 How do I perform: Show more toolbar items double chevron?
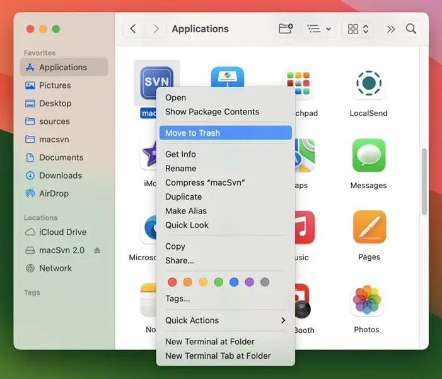[x=391, y=29]
